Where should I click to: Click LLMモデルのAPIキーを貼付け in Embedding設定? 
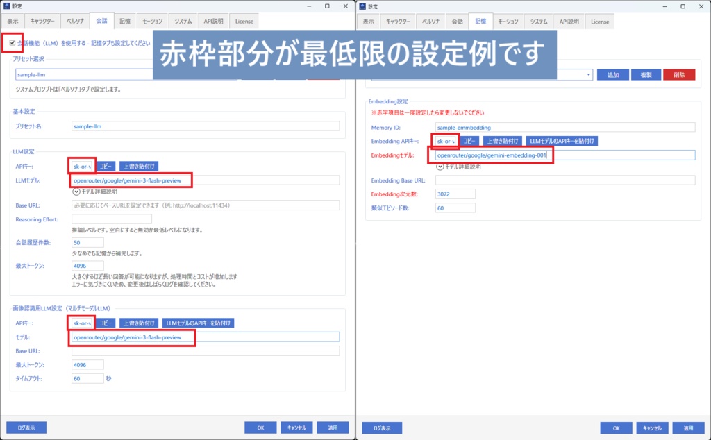pyautogui.click(x=562, y=141)
